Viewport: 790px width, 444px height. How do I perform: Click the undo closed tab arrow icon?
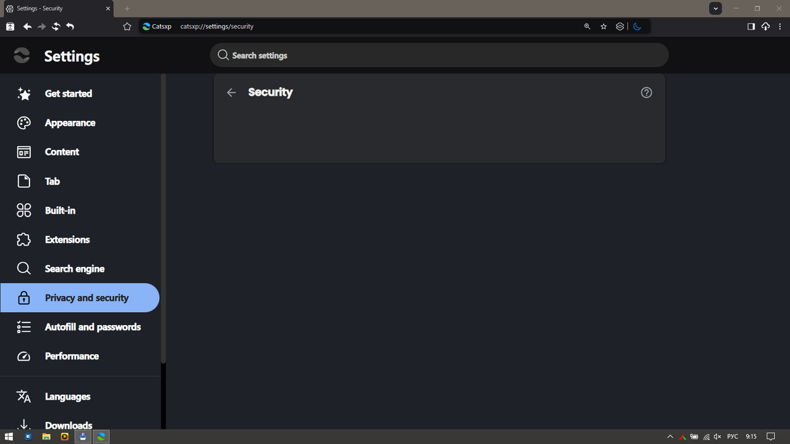pyautogui.click(x=70, y=27)
